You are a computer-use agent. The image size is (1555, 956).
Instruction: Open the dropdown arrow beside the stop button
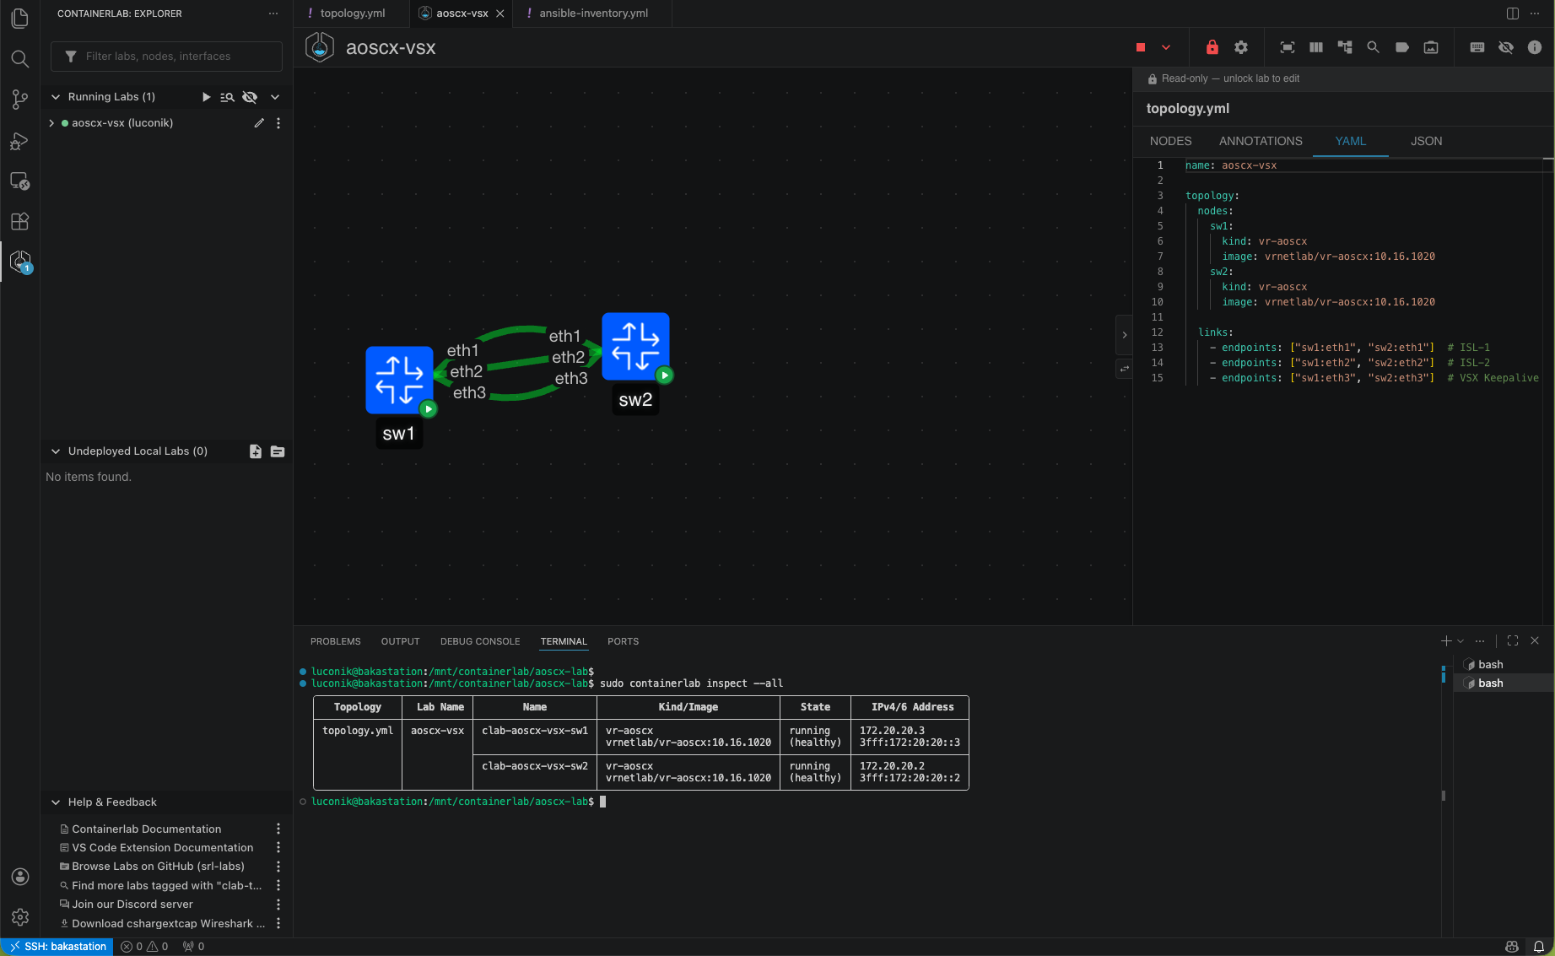pyautogui.click(x=1166, y=47)
